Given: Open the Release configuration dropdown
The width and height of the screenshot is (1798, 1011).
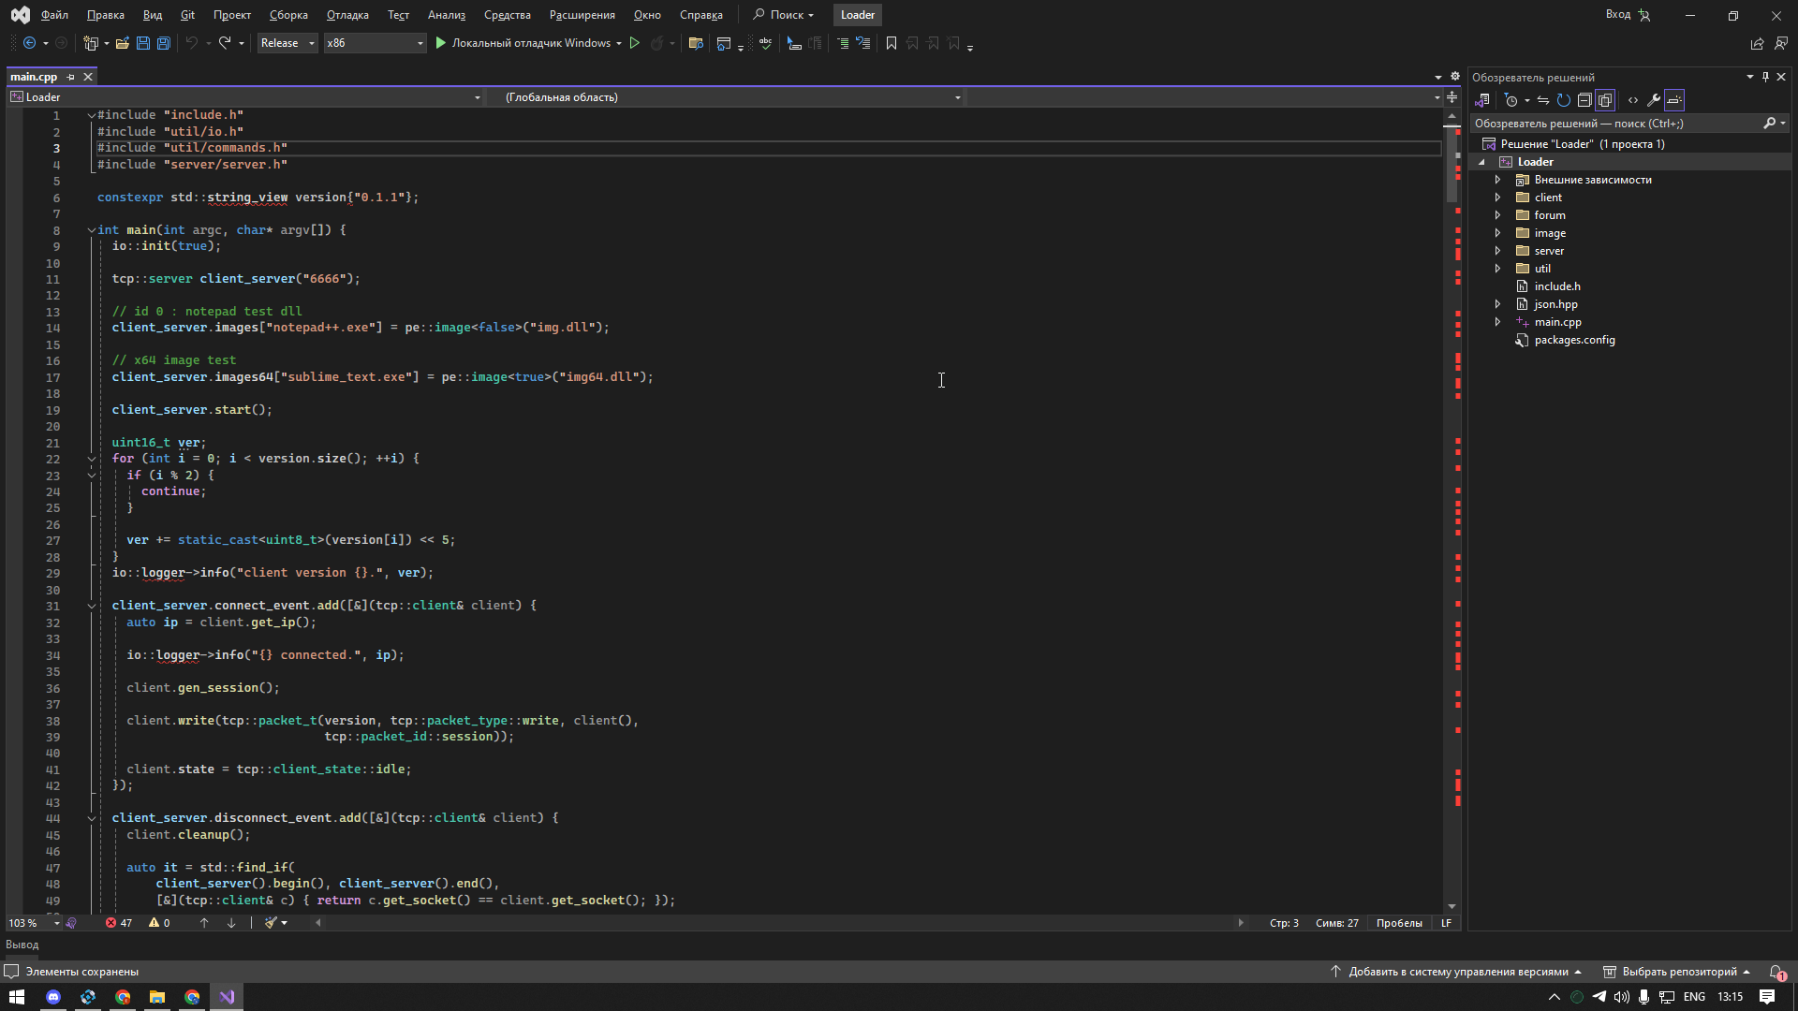Looking at the screenshot, I should (x=287, y=43).
